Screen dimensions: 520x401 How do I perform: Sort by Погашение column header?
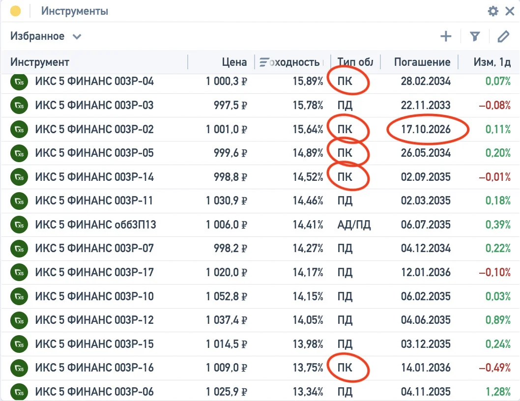422,62
